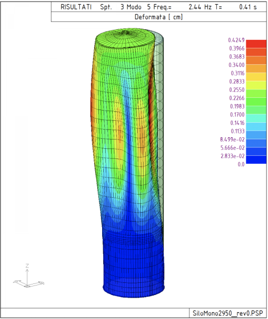Select the orange 0.3683 legend color band

256,61
